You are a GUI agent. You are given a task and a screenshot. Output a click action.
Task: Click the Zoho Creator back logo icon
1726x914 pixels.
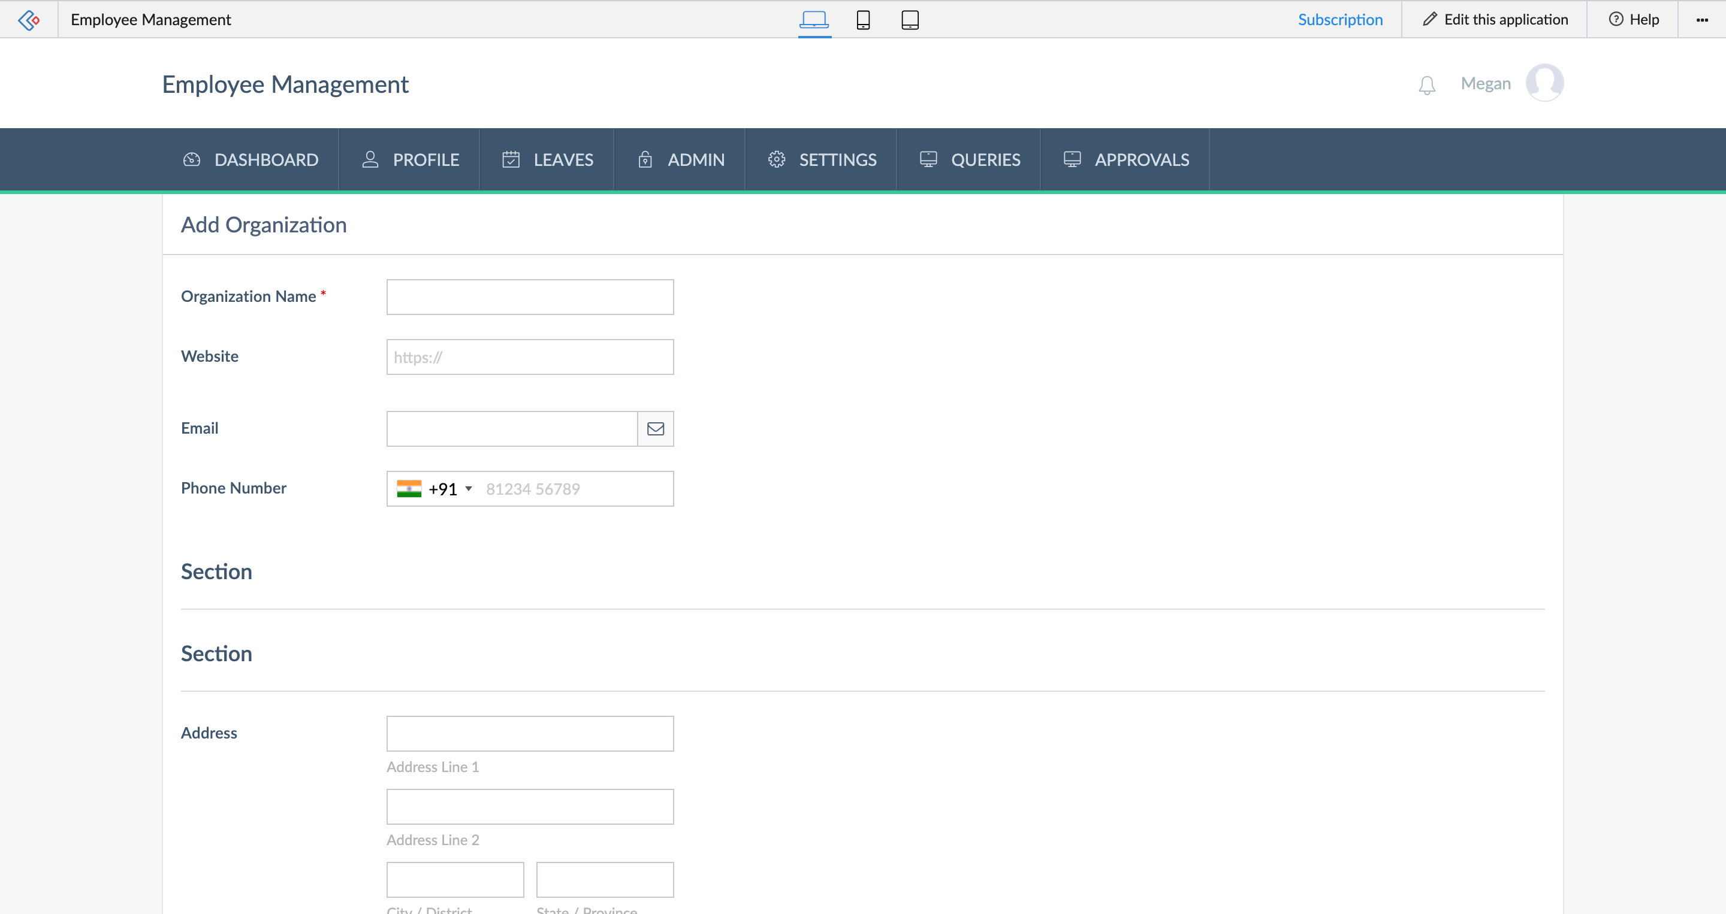click(29, 19)
